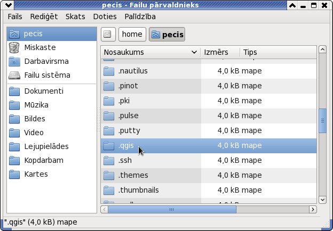The image size is (333, 231).
Task: Click the vertical scrollbar down arrow
Action: (x=322, y=200)
